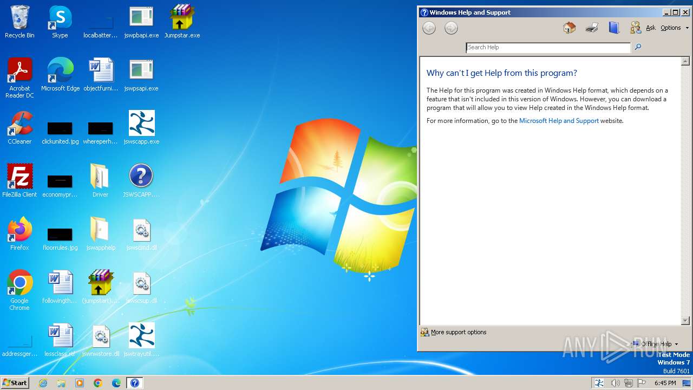Select the Acrobat Reader DC icon
Viewport: 693px width, 390px height.
19,79
